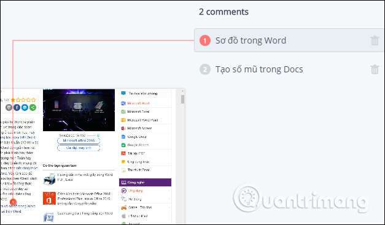Open the article link ending 'sơ đồ trong Word'

(18, 207)
